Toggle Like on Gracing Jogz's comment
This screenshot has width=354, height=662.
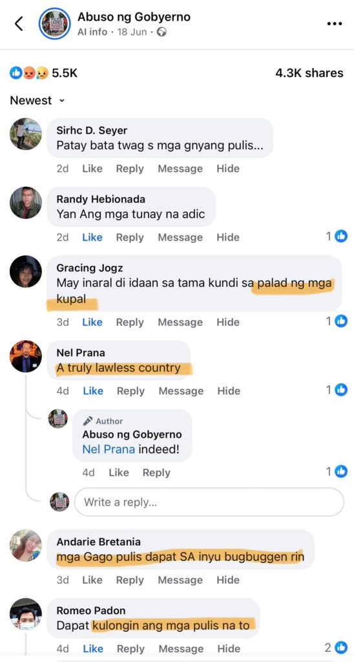coord(92,322)
